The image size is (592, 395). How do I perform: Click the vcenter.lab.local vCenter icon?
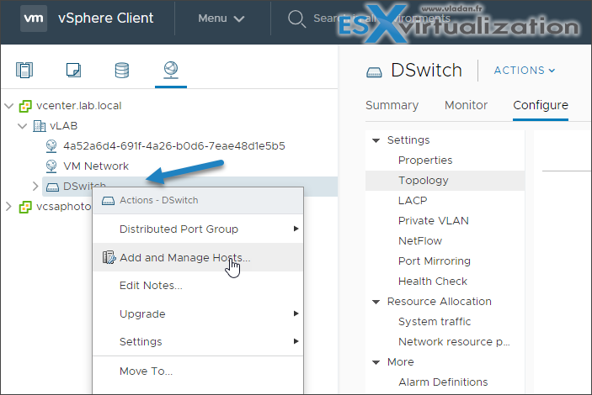(25, 106)
